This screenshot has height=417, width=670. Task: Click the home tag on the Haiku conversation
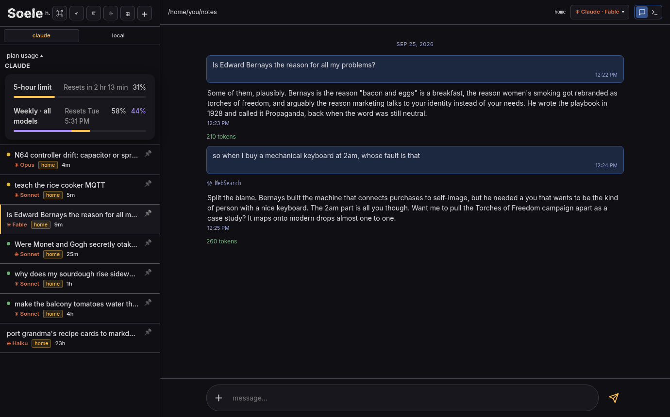click(x=41, y=343)
